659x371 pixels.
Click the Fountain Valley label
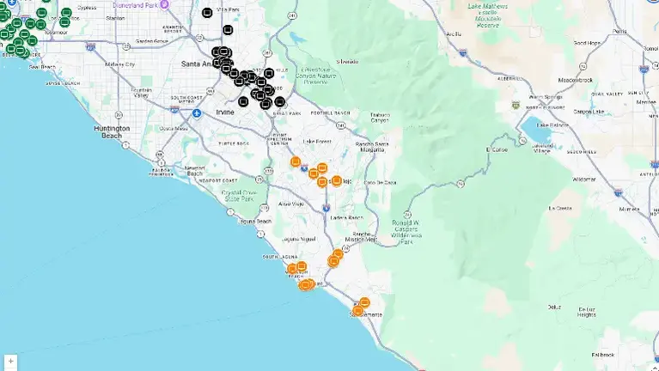pyautogui.click(x=142, y=93)
